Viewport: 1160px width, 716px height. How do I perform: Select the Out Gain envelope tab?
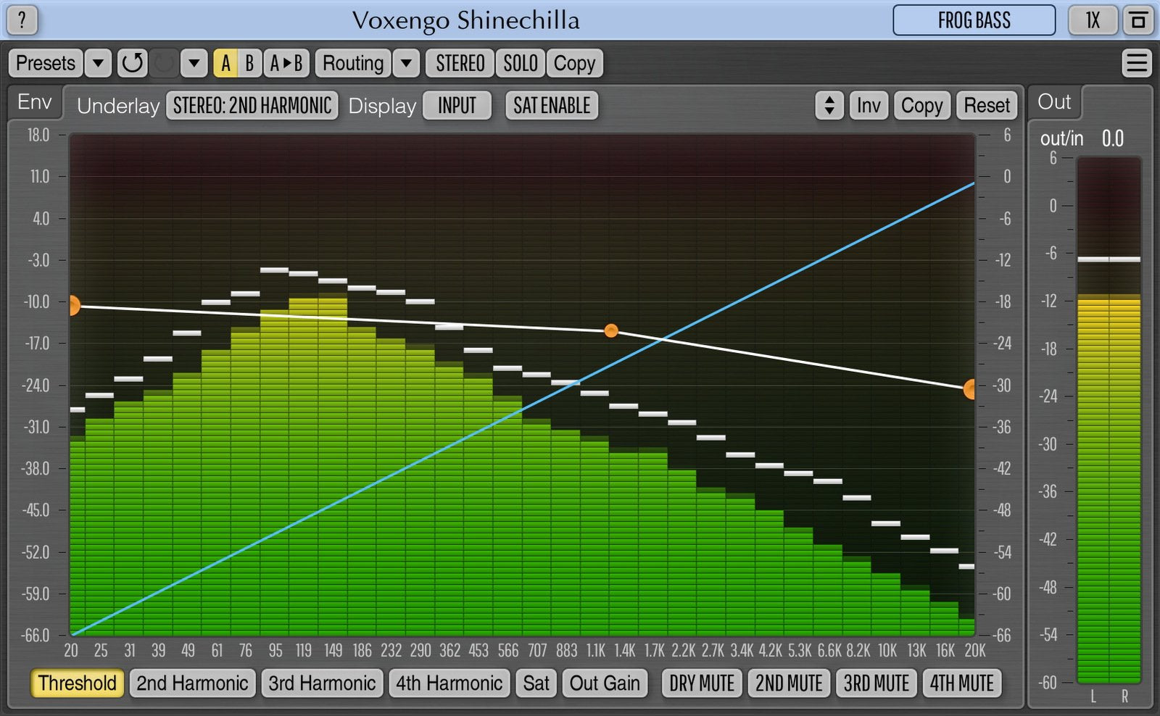[x=605, y=683]
